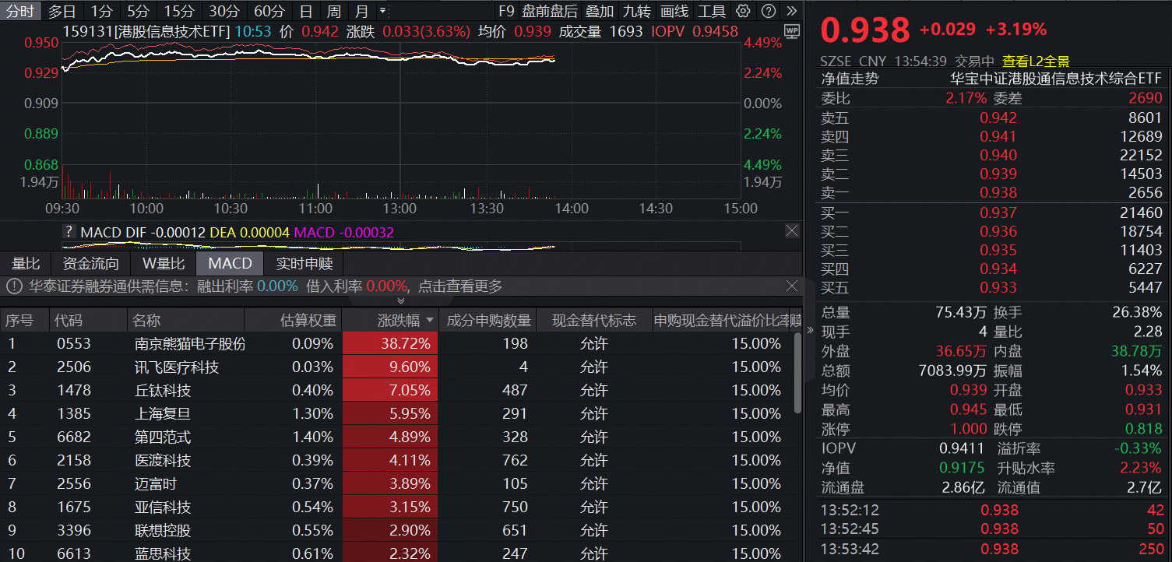Select the 60分 chart period tab
This screenshot has height=562, width=1172.
point(269,11)
